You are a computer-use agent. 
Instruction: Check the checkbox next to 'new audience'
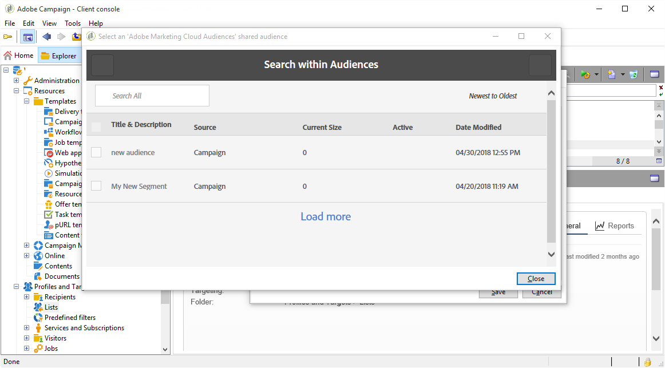[x=96, y=152]
